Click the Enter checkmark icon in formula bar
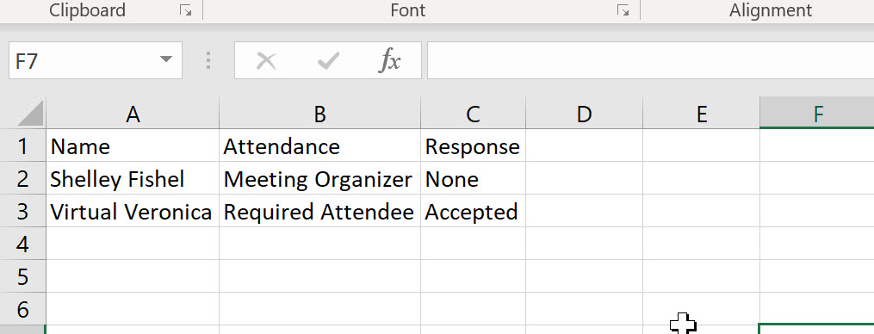The height and width of the screenshot is (334, 874). pos(328,61)
